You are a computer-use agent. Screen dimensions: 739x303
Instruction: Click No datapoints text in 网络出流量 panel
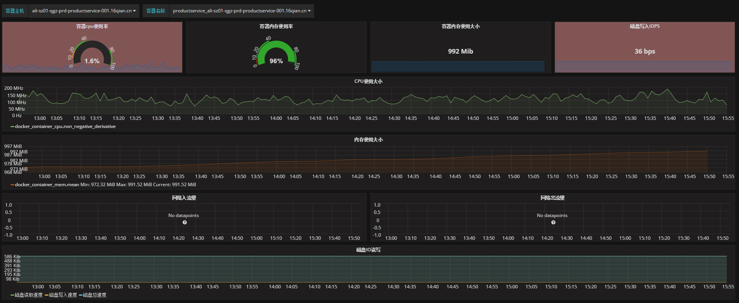coord(552,215)
